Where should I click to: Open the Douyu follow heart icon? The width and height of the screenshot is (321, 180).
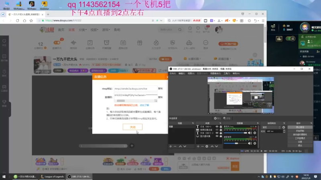[x=198, y=28]
